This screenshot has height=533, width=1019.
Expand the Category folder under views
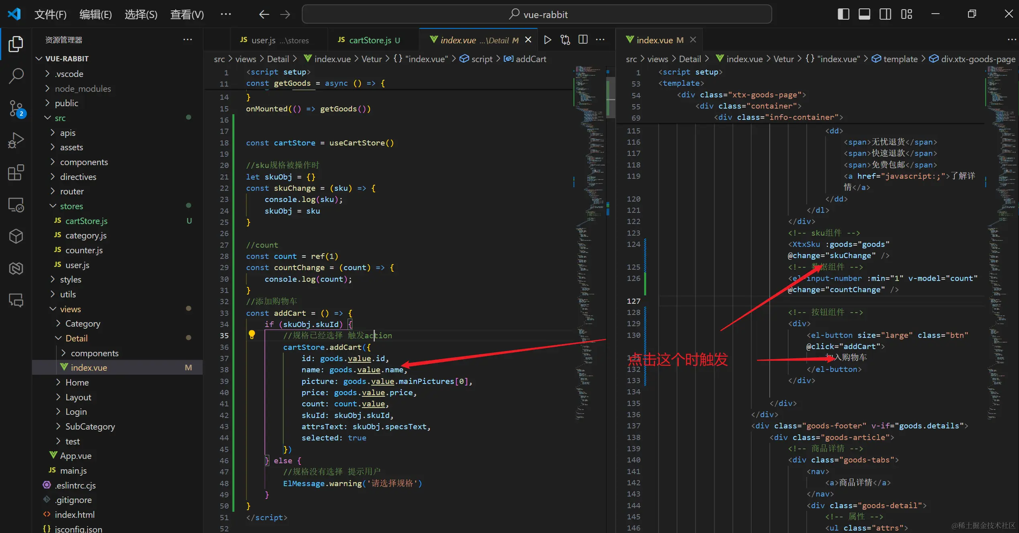pyautogui.click(x=82, y=323)
